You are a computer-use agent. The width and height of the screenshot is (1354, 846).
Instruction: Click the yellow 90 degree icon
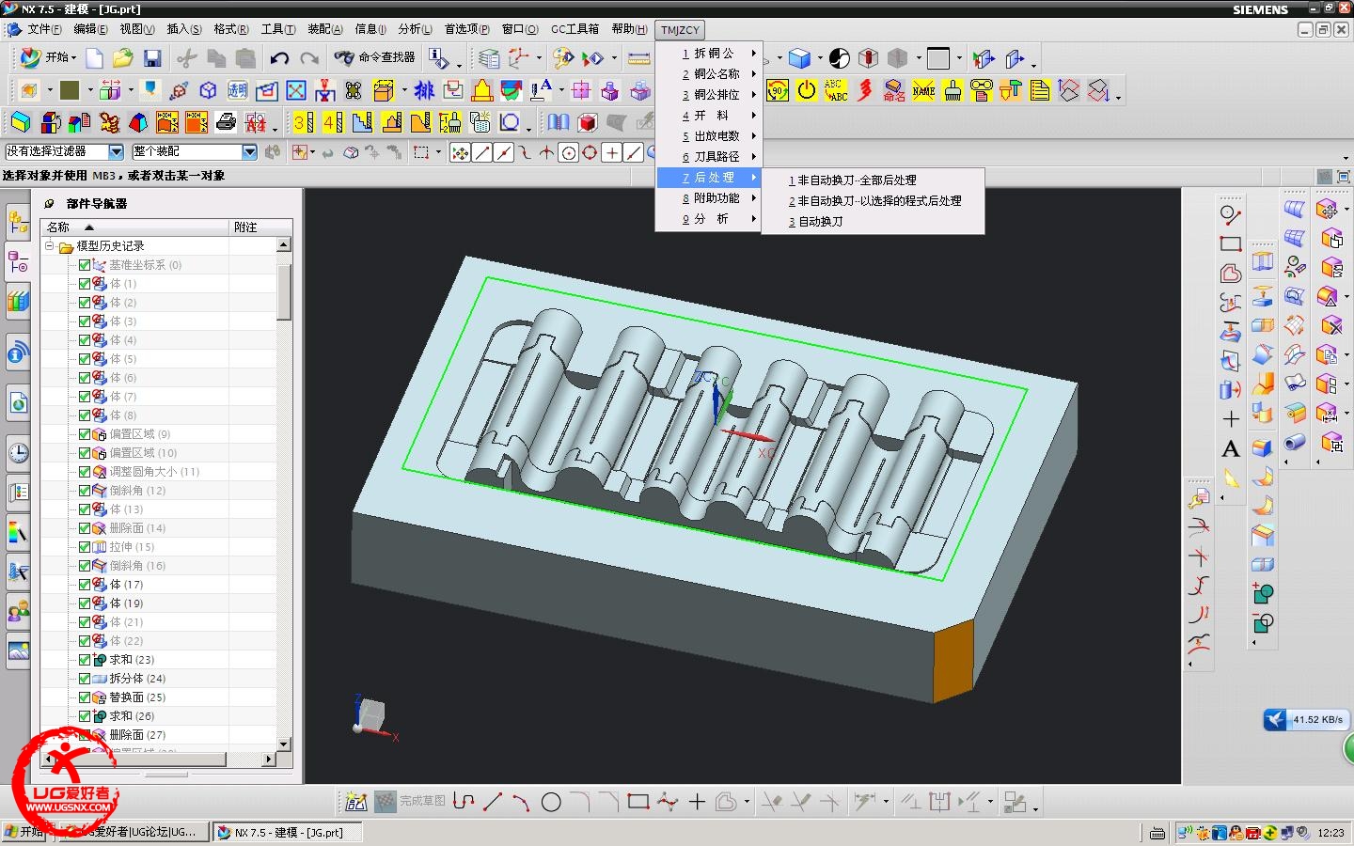[778, 90]
